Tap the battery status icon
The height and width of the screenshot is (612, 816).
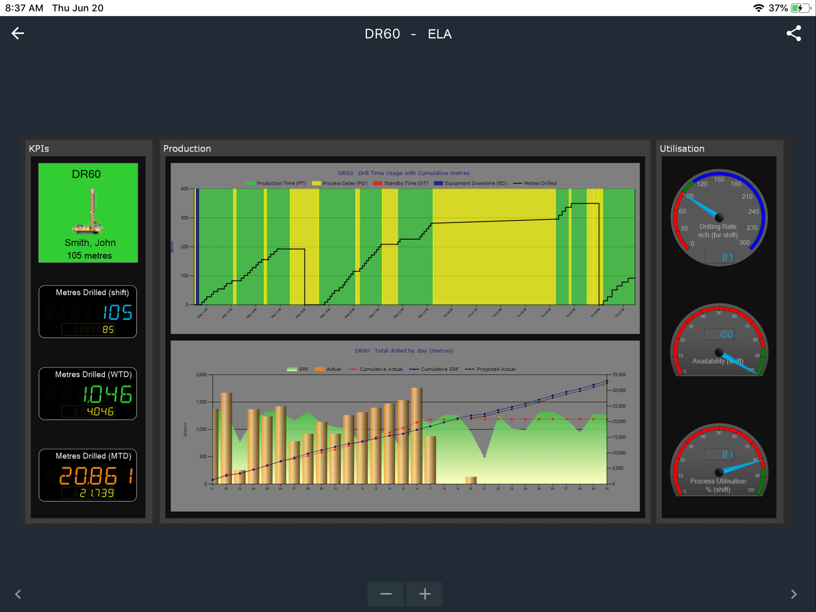click(801, 8)
